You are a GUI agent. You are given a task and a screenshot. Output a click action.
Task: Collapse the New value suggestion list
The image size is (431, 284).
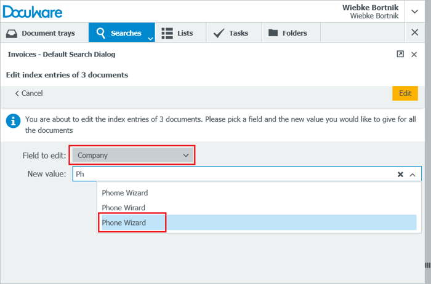[413, 175]
